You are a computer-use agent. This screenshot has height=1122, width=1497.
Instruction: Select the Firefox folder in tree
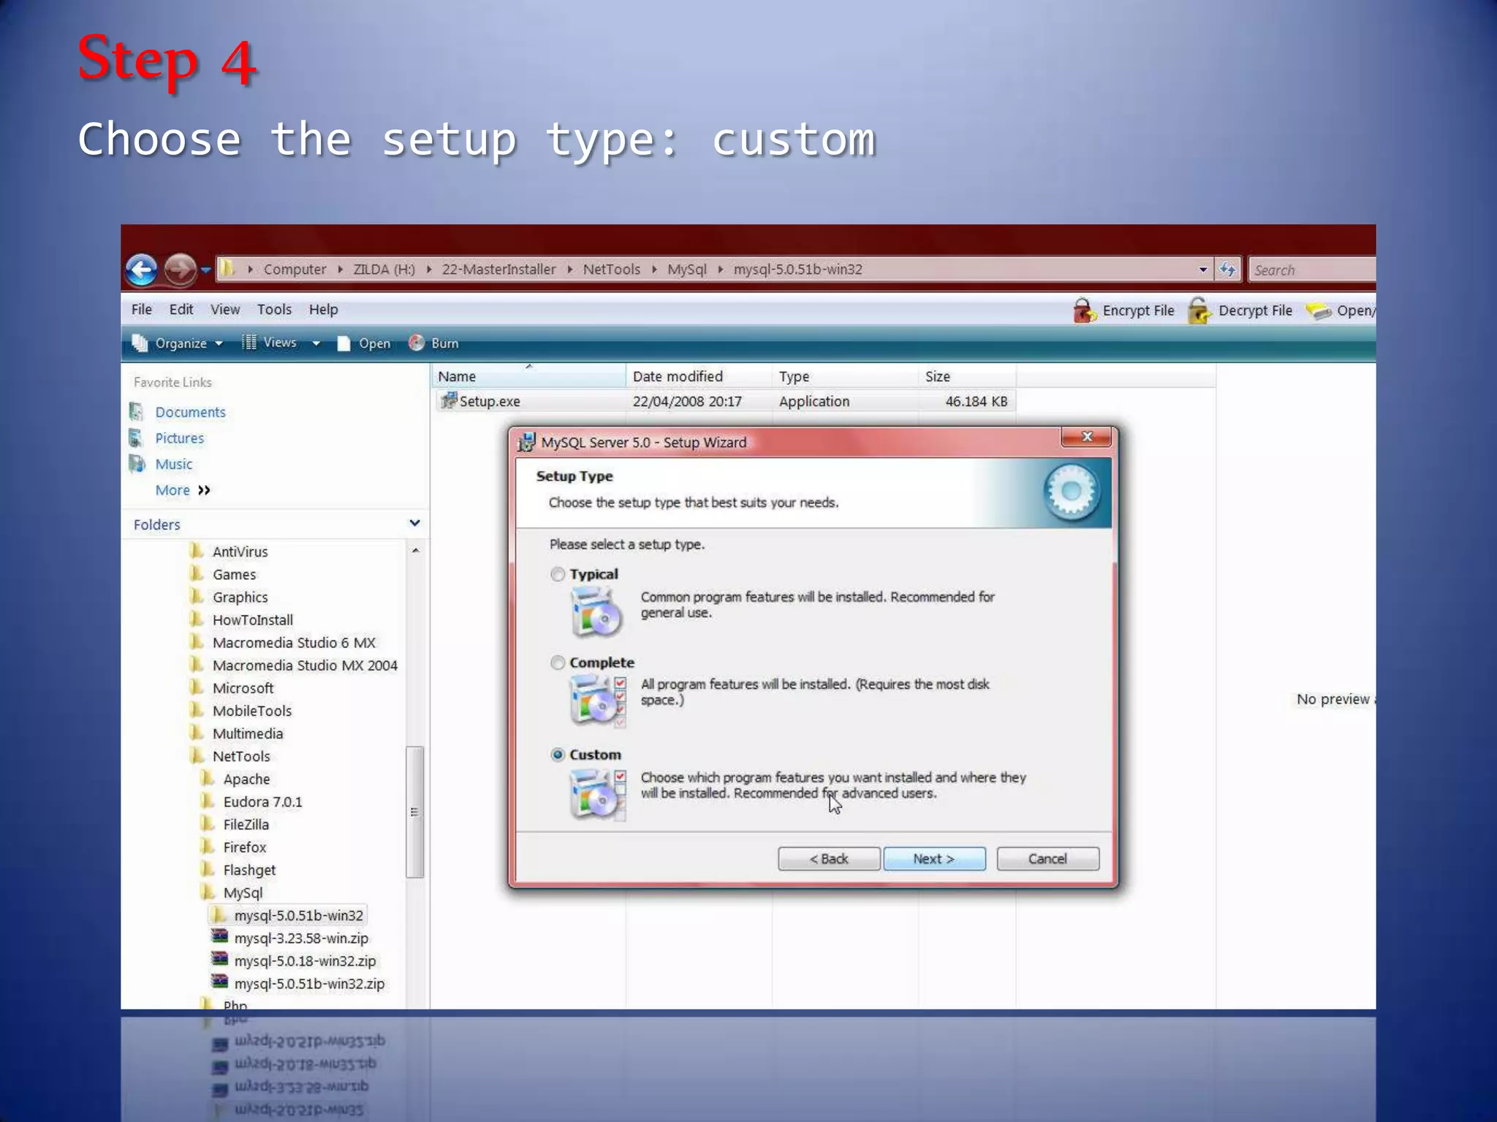point(244,847)
